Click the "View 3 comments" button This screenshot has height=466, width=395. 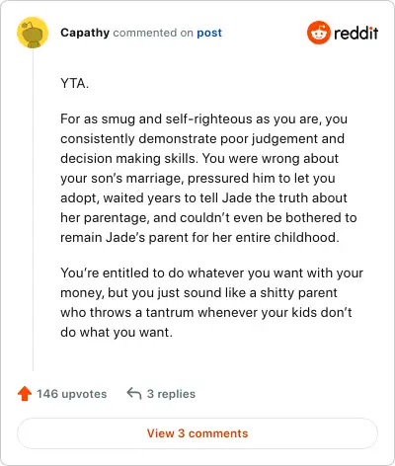click(x=197, y=433)
